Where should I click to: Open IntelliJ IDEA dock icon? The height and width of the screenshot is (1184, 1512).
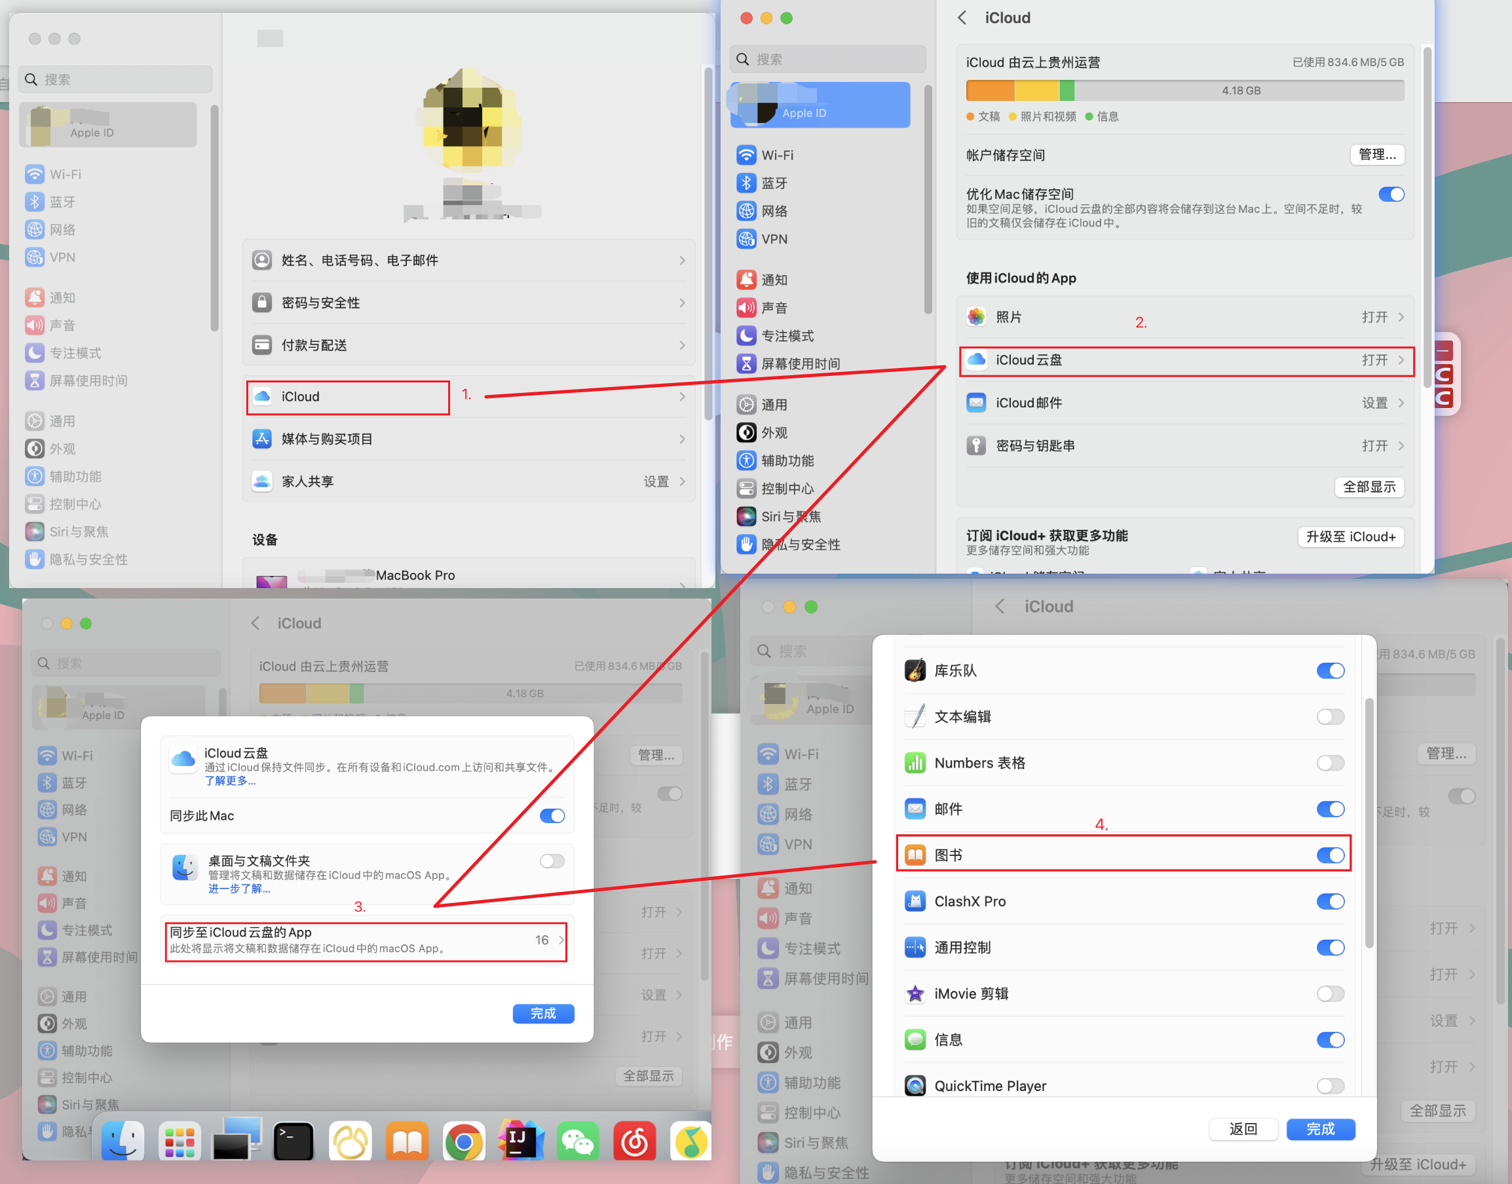coord(520,1141)
